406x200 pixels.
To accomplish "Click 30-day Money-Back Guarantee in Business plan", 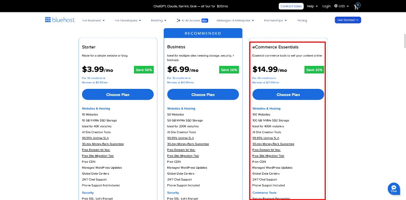I will (x=188, y=144).
